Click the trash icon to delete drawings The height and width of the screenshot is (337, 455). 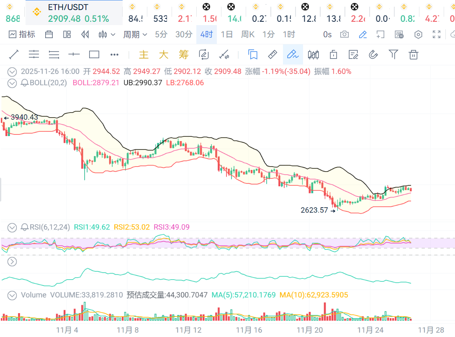coord(413,54)
